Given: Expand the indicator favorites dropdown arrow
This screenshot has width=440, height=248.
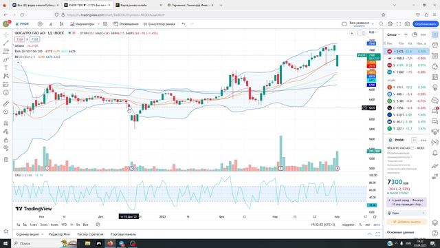Looking at the screenshot, I should [98, 24].
